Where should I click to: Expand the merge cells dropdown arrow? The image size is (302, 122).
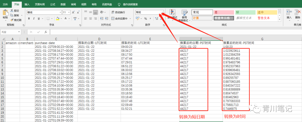tap(130, 18)
